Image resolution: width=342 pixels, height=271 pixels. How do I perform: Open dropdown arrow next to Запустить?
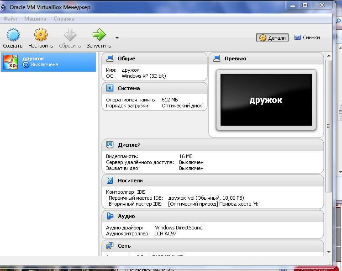pyautogui.click(x=117, y=38)
